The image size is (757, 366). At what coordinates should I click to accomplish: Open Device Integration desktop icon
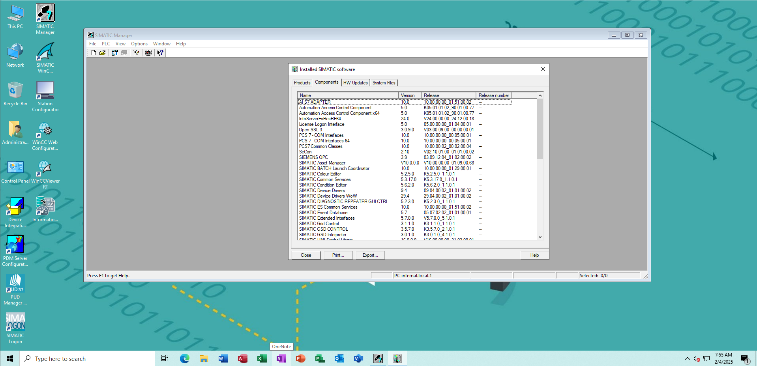click(x=15, y=212)
